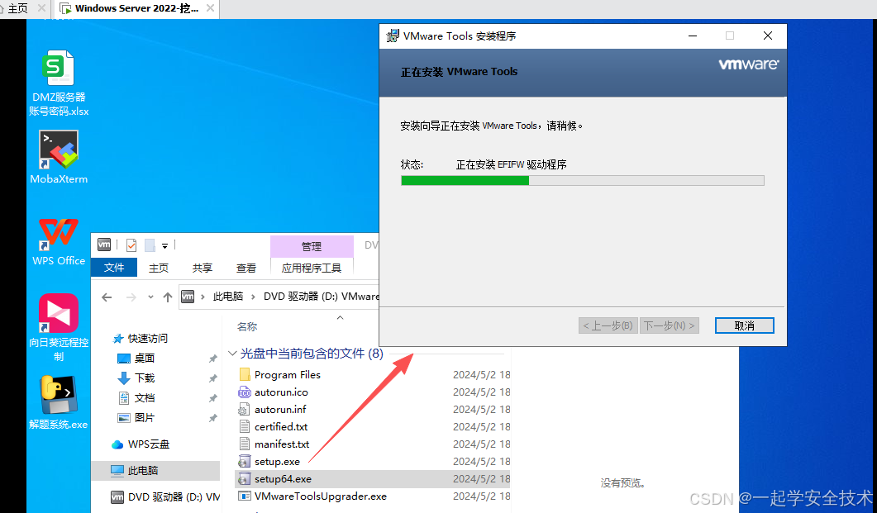Click the Explorer window vm title icon

click(x=104, y=245)
